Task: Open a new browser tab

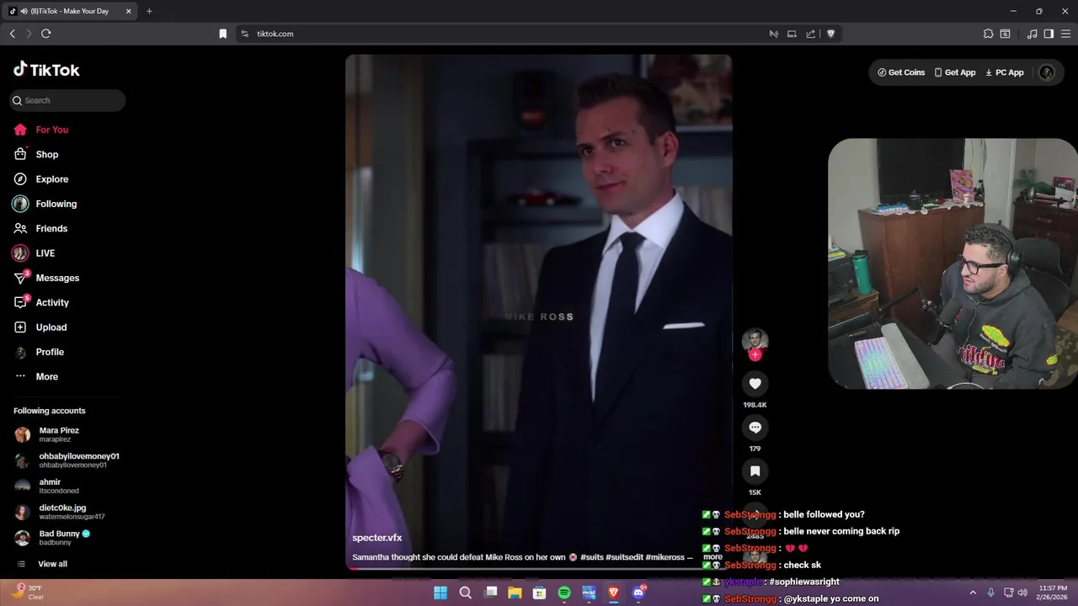Action: (149, 11)
